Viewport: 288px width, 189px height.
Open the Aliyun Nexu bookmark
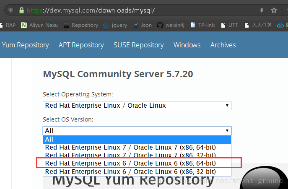pyautogui.click(x=39, y=25)
